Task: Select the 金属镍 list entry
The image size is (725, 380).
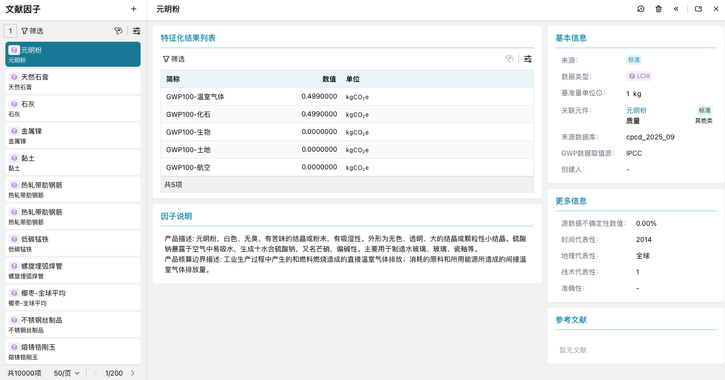Action: click(x=73, y=135)
